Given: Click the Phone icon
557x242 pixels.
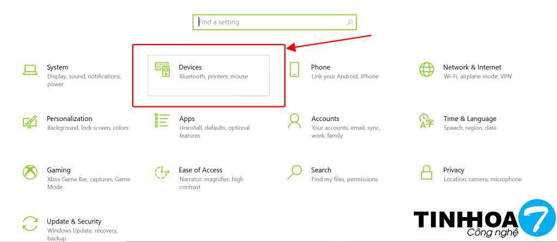Looking at the screenshot, I should (x=294, y=69).
